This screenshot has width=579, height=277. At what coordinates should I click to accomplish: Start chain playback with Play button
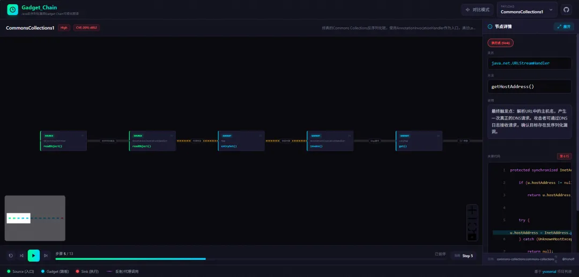[x=34, y=255]
